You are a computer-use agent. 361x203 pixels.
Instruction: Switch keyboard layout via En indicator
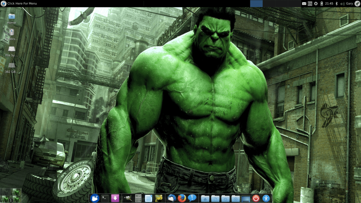point(310,4)
